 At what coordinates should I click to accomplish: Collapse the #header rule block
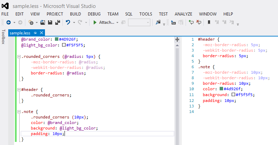pyautogui.click(x=19, y=90)
